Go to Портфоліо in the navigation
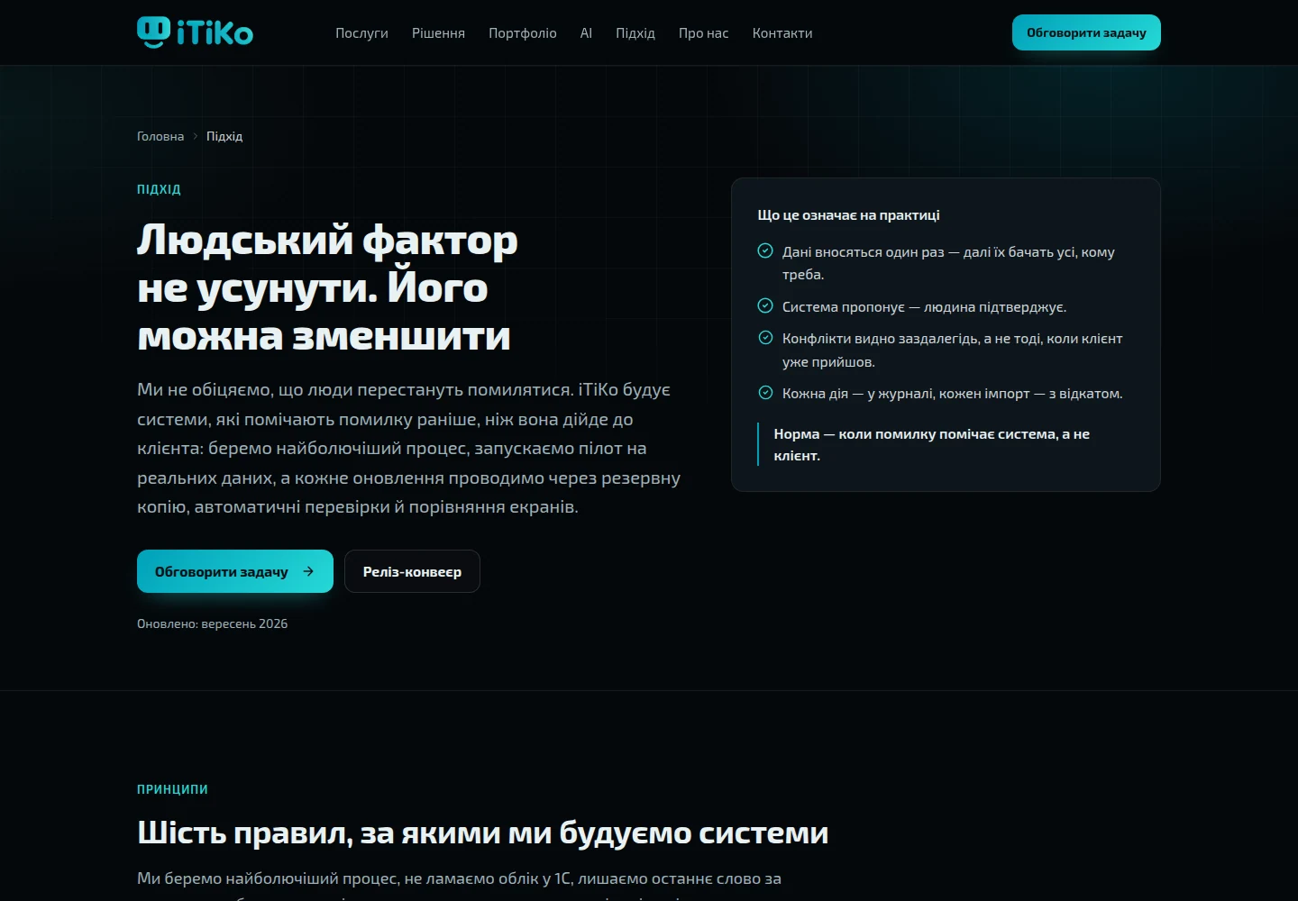The image size is (1298, 901). pyautogui.click(x=523, y=33)
